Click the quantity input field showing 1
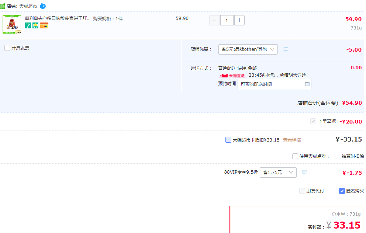The image size is (366, 233). (227, 20)
